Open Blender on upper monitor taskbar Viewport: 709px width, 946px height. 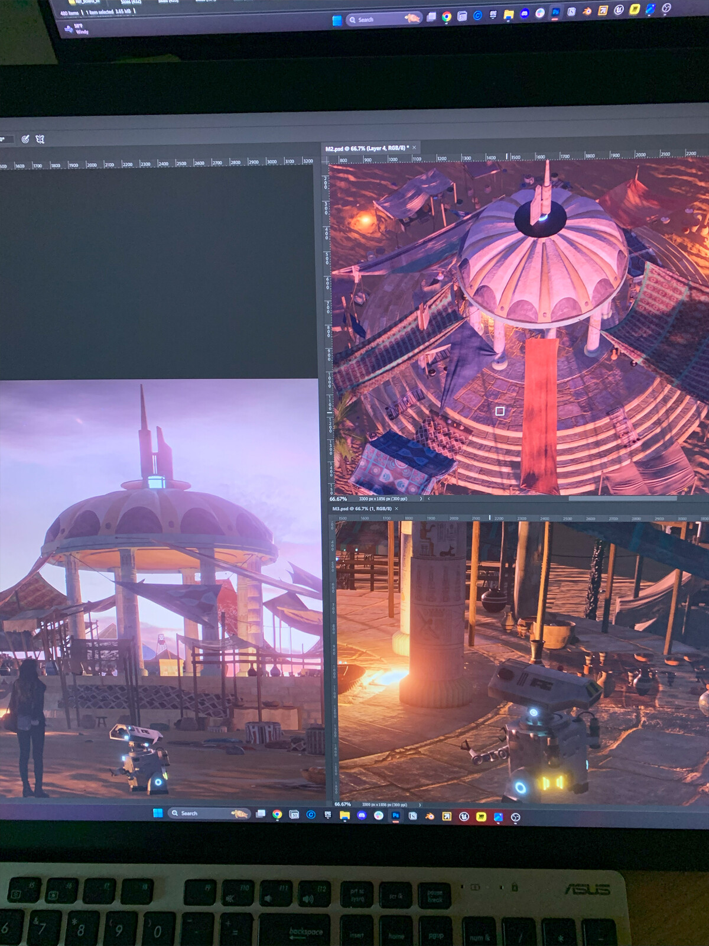point(587,11)
